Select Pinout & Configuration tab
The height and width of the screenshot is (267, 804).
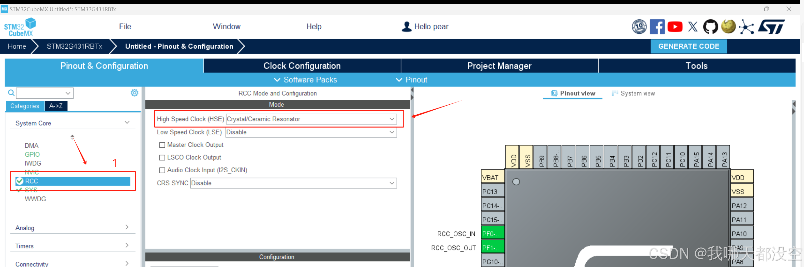coord(104,66)
